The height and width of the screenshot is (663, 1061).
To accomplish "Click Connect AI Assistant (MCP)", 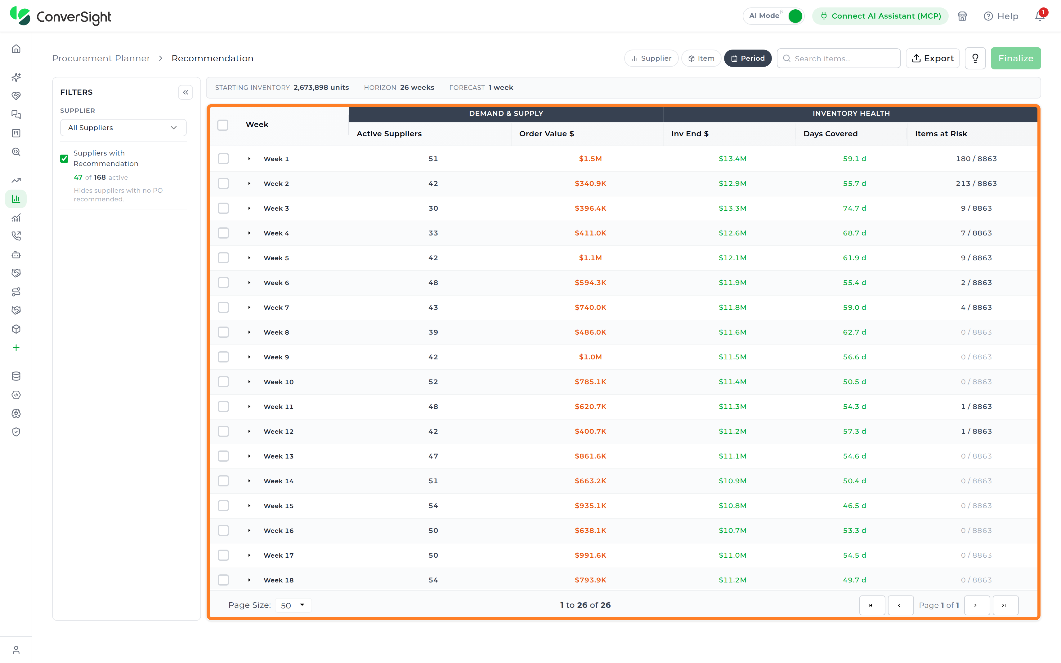I will pos(880,16).
